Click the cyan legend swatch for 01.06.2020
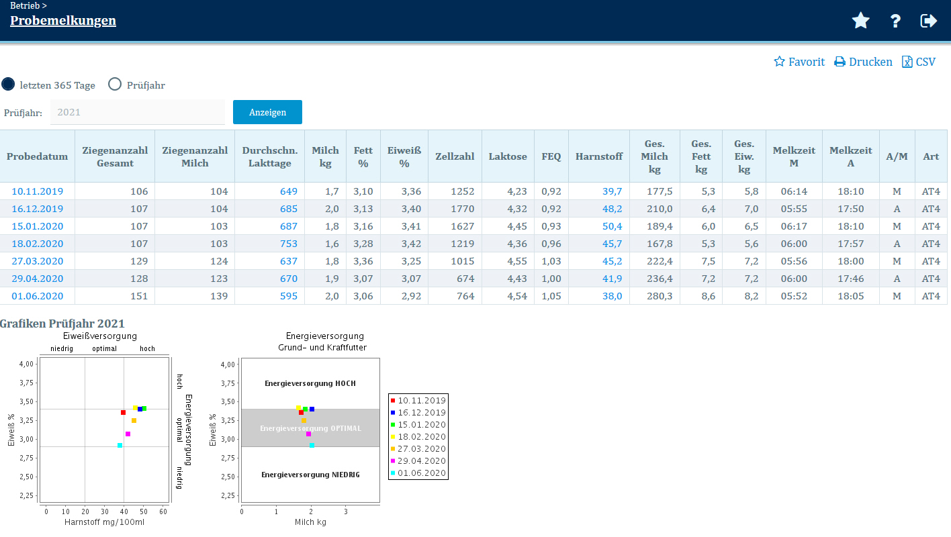The image size is (951, 537). 393,473
